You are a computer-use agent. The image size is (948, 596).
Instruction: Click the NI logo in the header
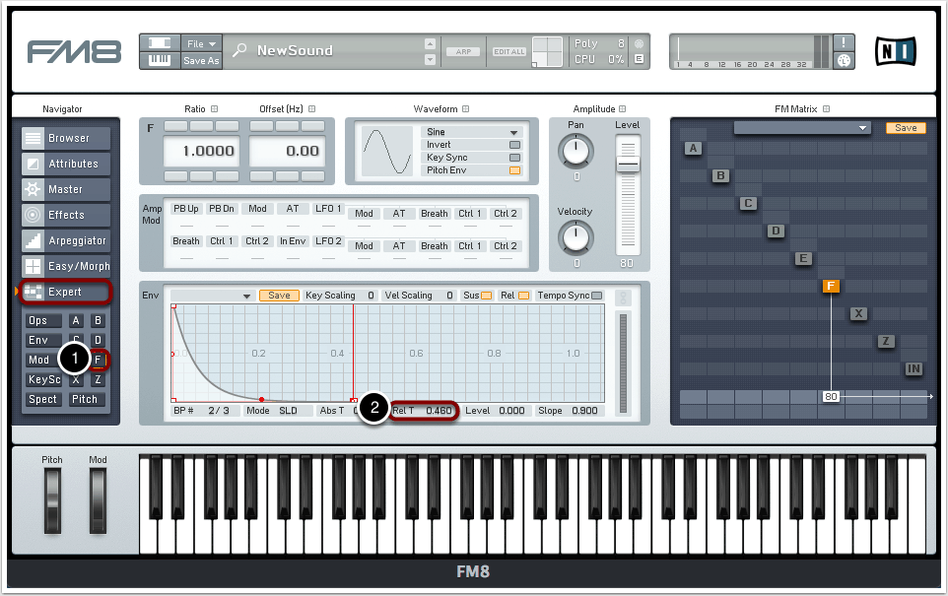point(895,51)
